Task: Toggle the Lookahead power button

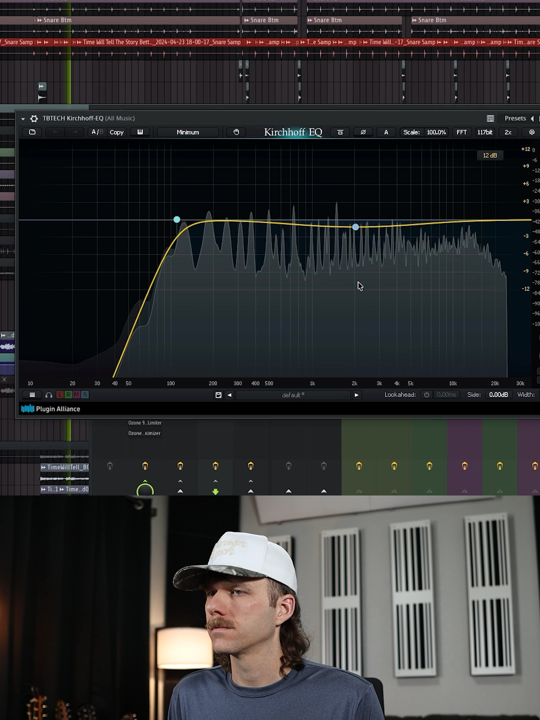Action: click(x=426, y=394)
